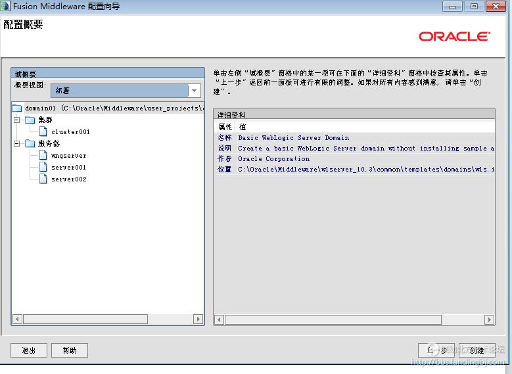The width and height of the screenshot is (512, 374).
Task: Click the 集群 folder icon
Action: 30,120
